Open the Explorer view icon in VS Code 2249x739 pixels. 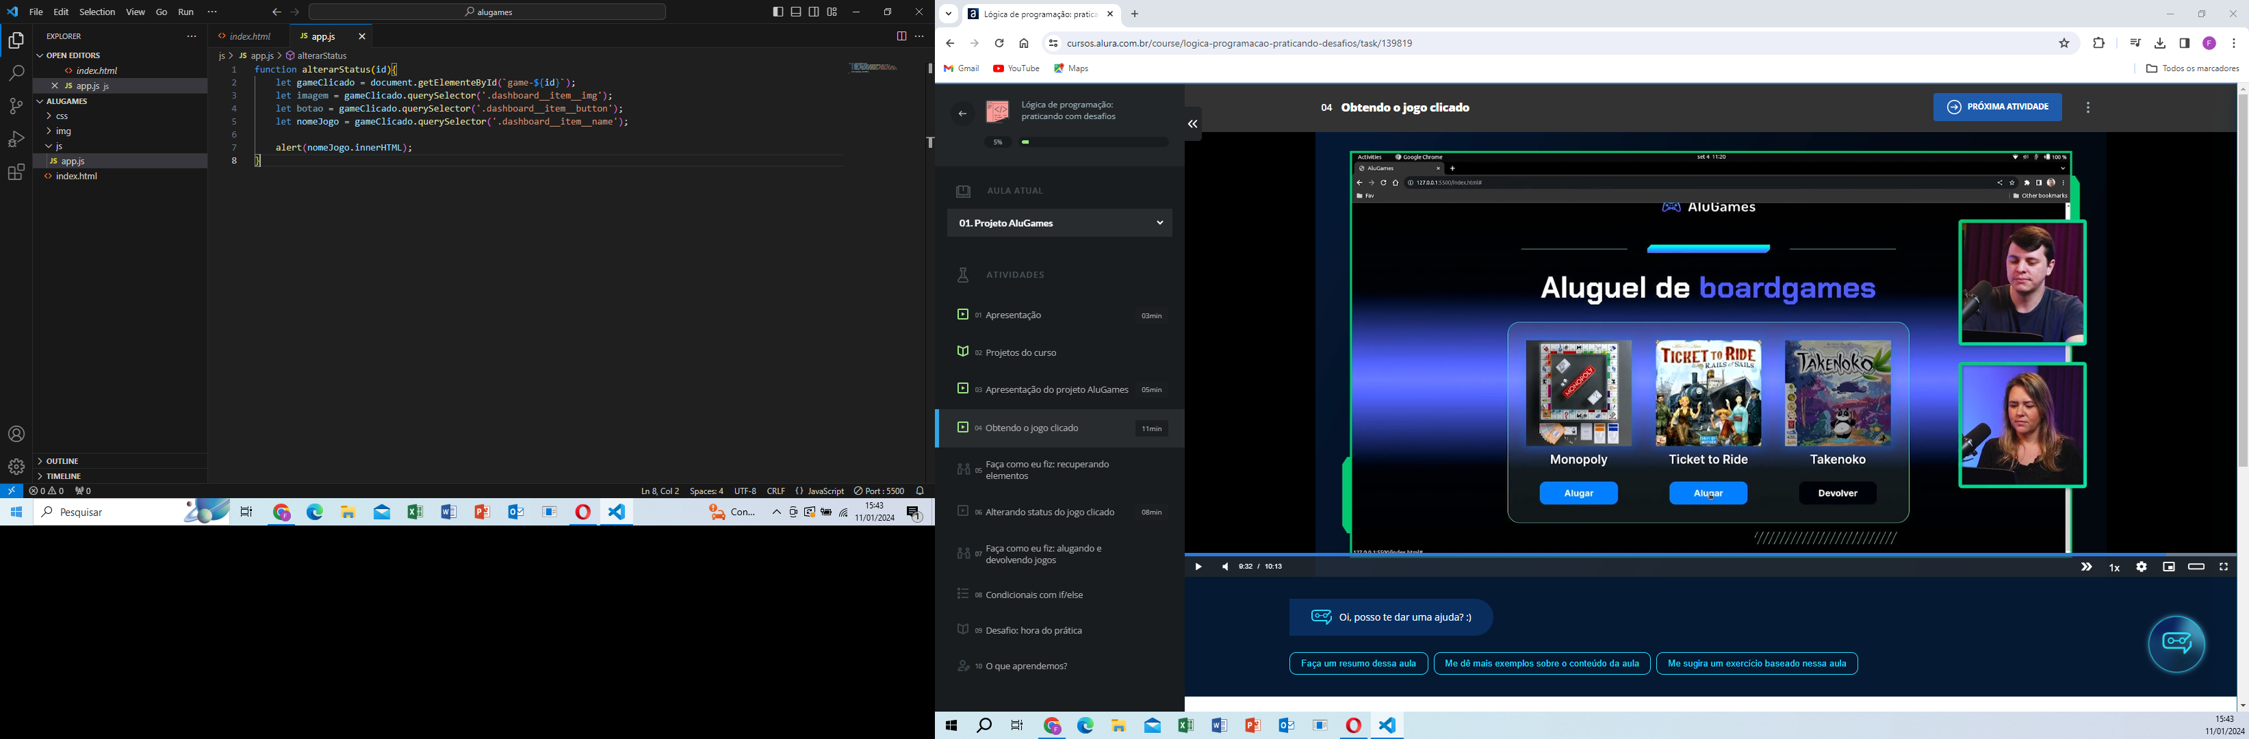tap(16, 40)
